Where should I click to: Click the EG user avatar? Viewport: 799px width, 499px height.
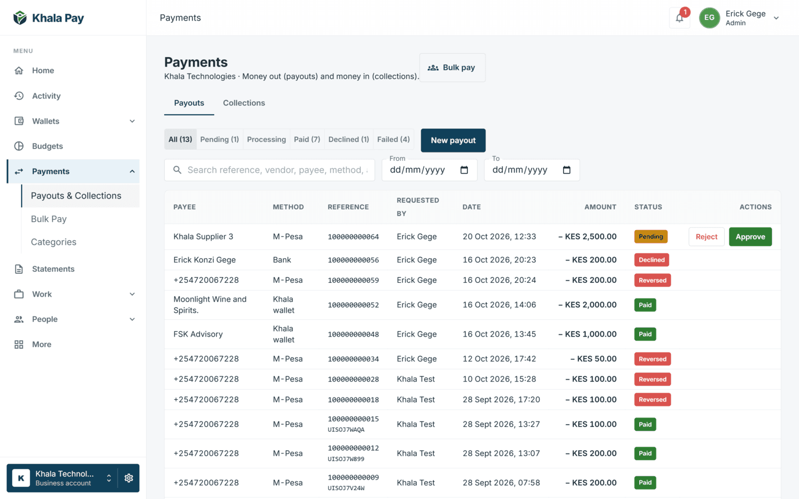click(x=709, y=18)
